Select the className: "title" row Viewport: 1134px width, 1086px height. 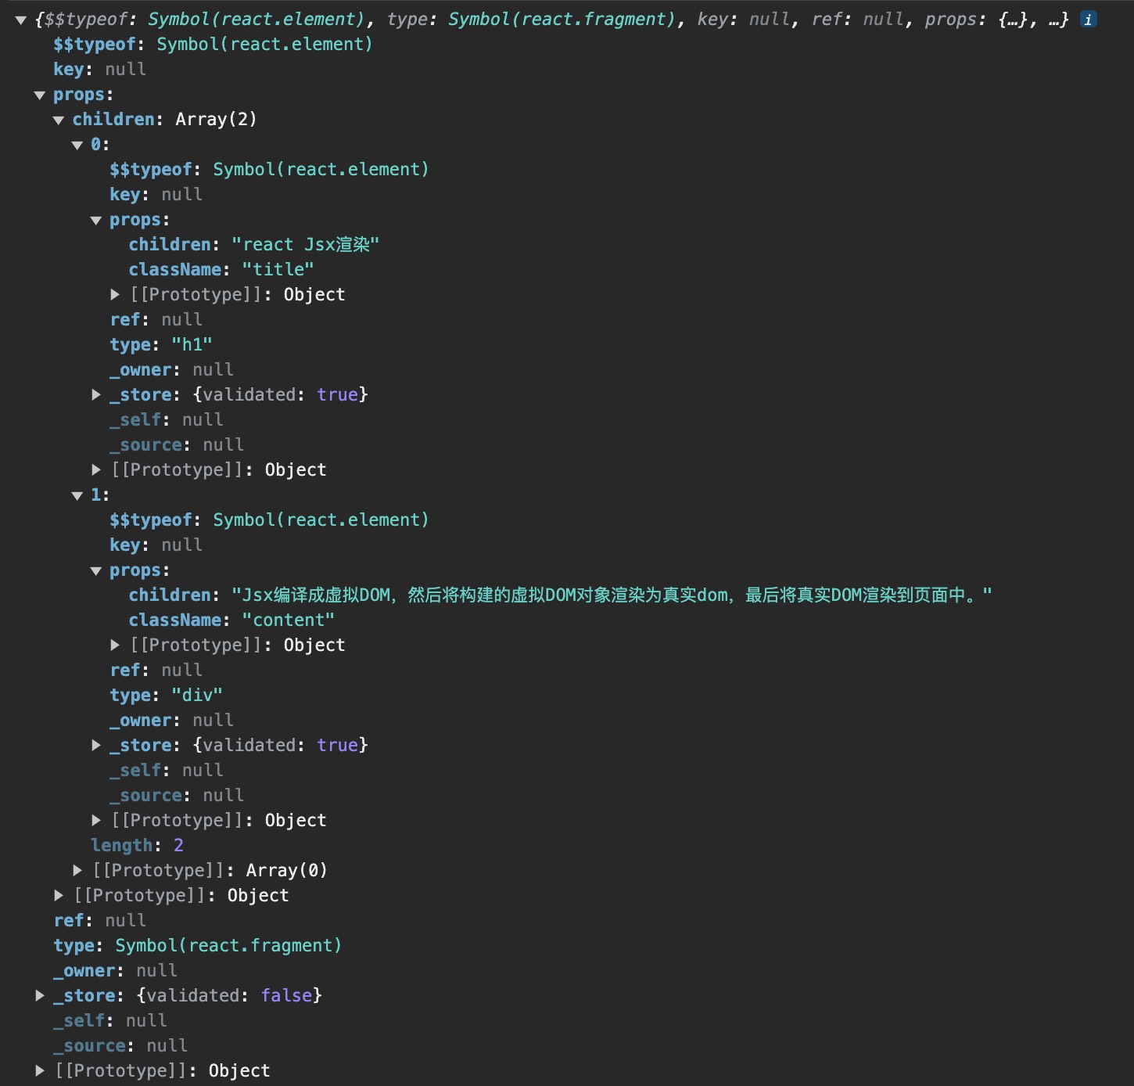[x=221, y=269]
